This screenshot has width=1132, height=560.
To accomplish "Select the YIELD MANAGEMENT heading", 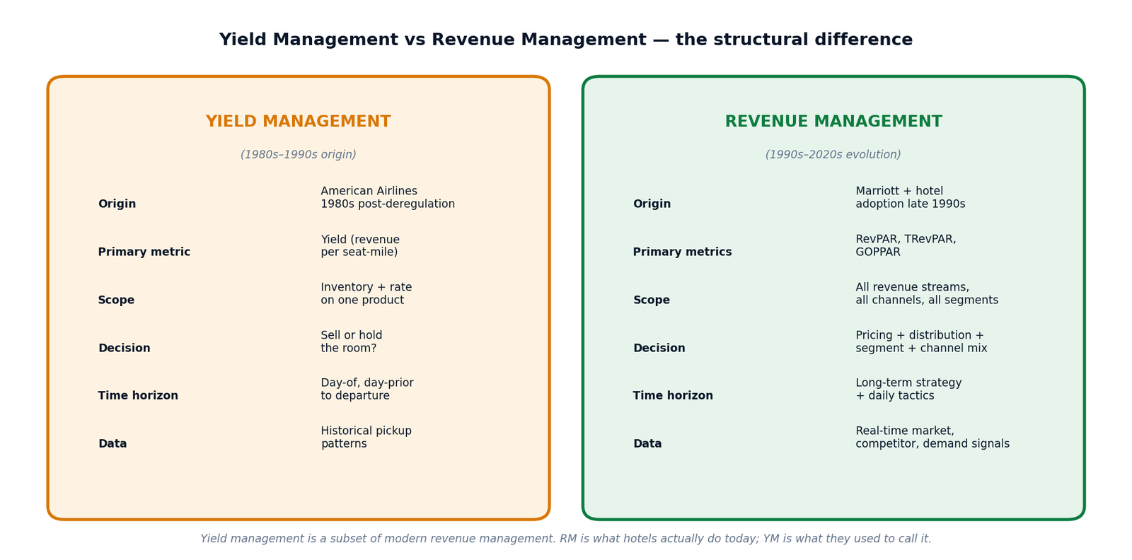I will (x=299, y=122).
